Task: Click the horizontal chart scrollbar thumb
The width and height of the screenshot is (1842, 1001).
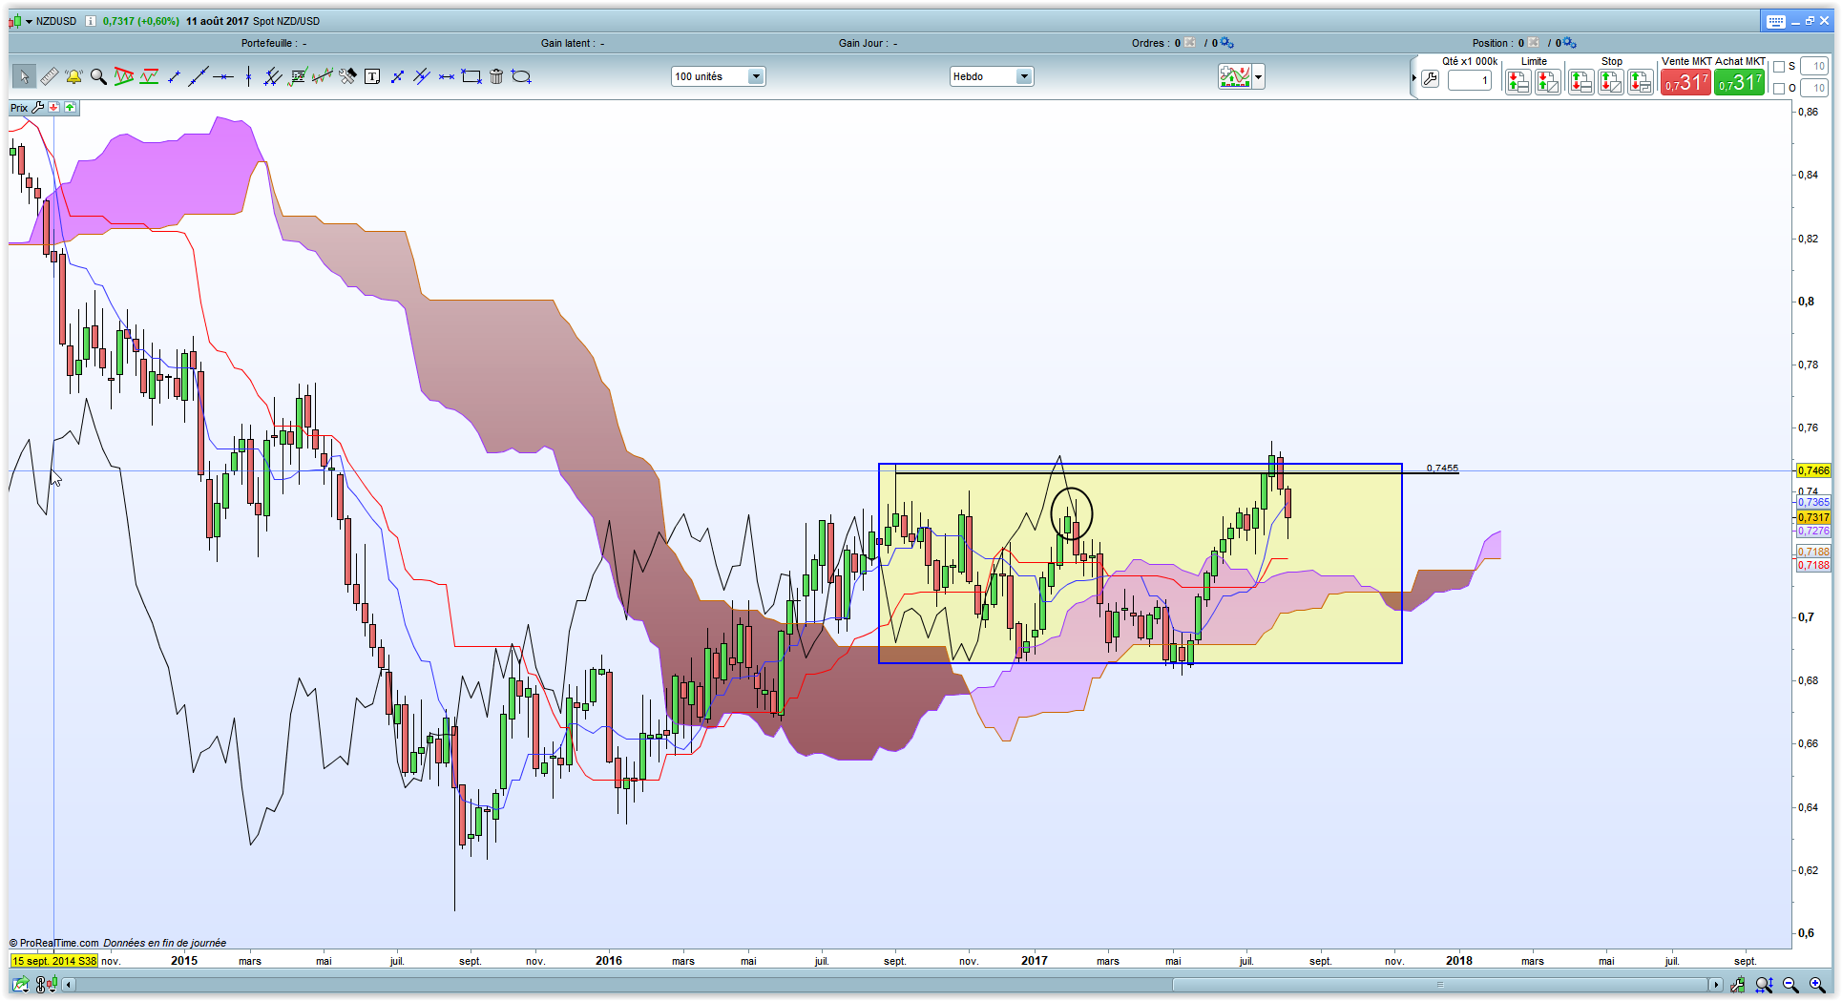Action: (1439, 984)
